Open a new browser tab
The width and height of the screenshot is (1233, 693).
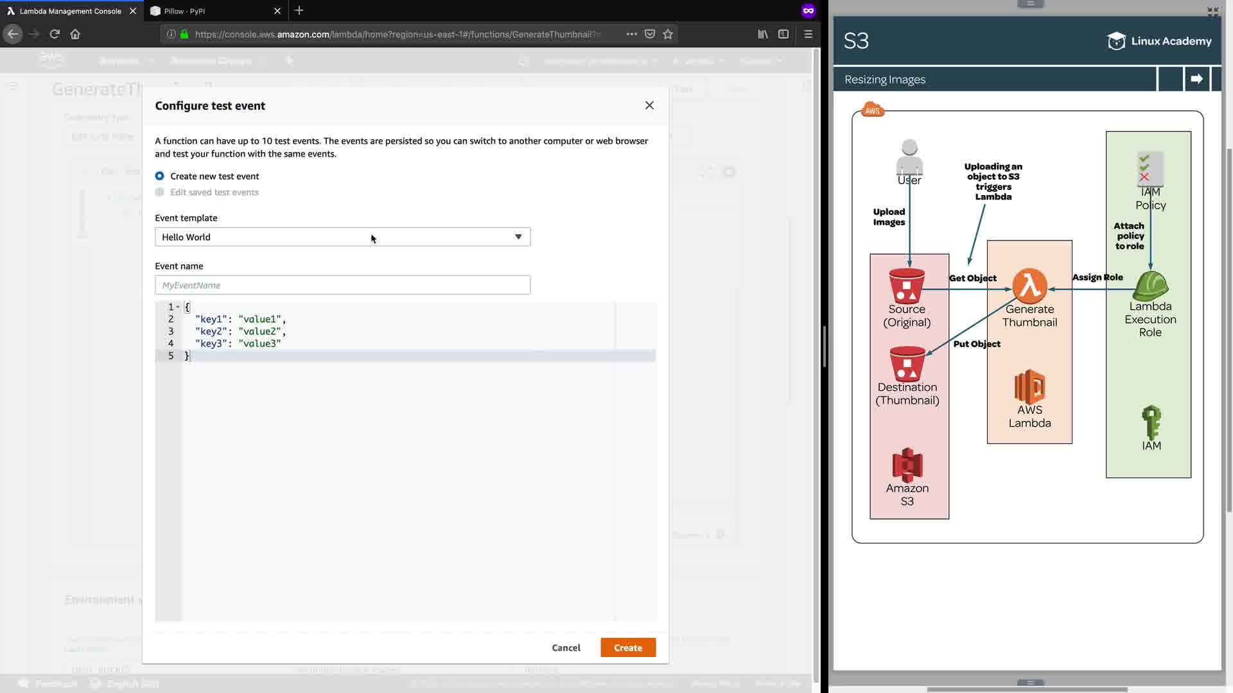(x=299, y=11)
